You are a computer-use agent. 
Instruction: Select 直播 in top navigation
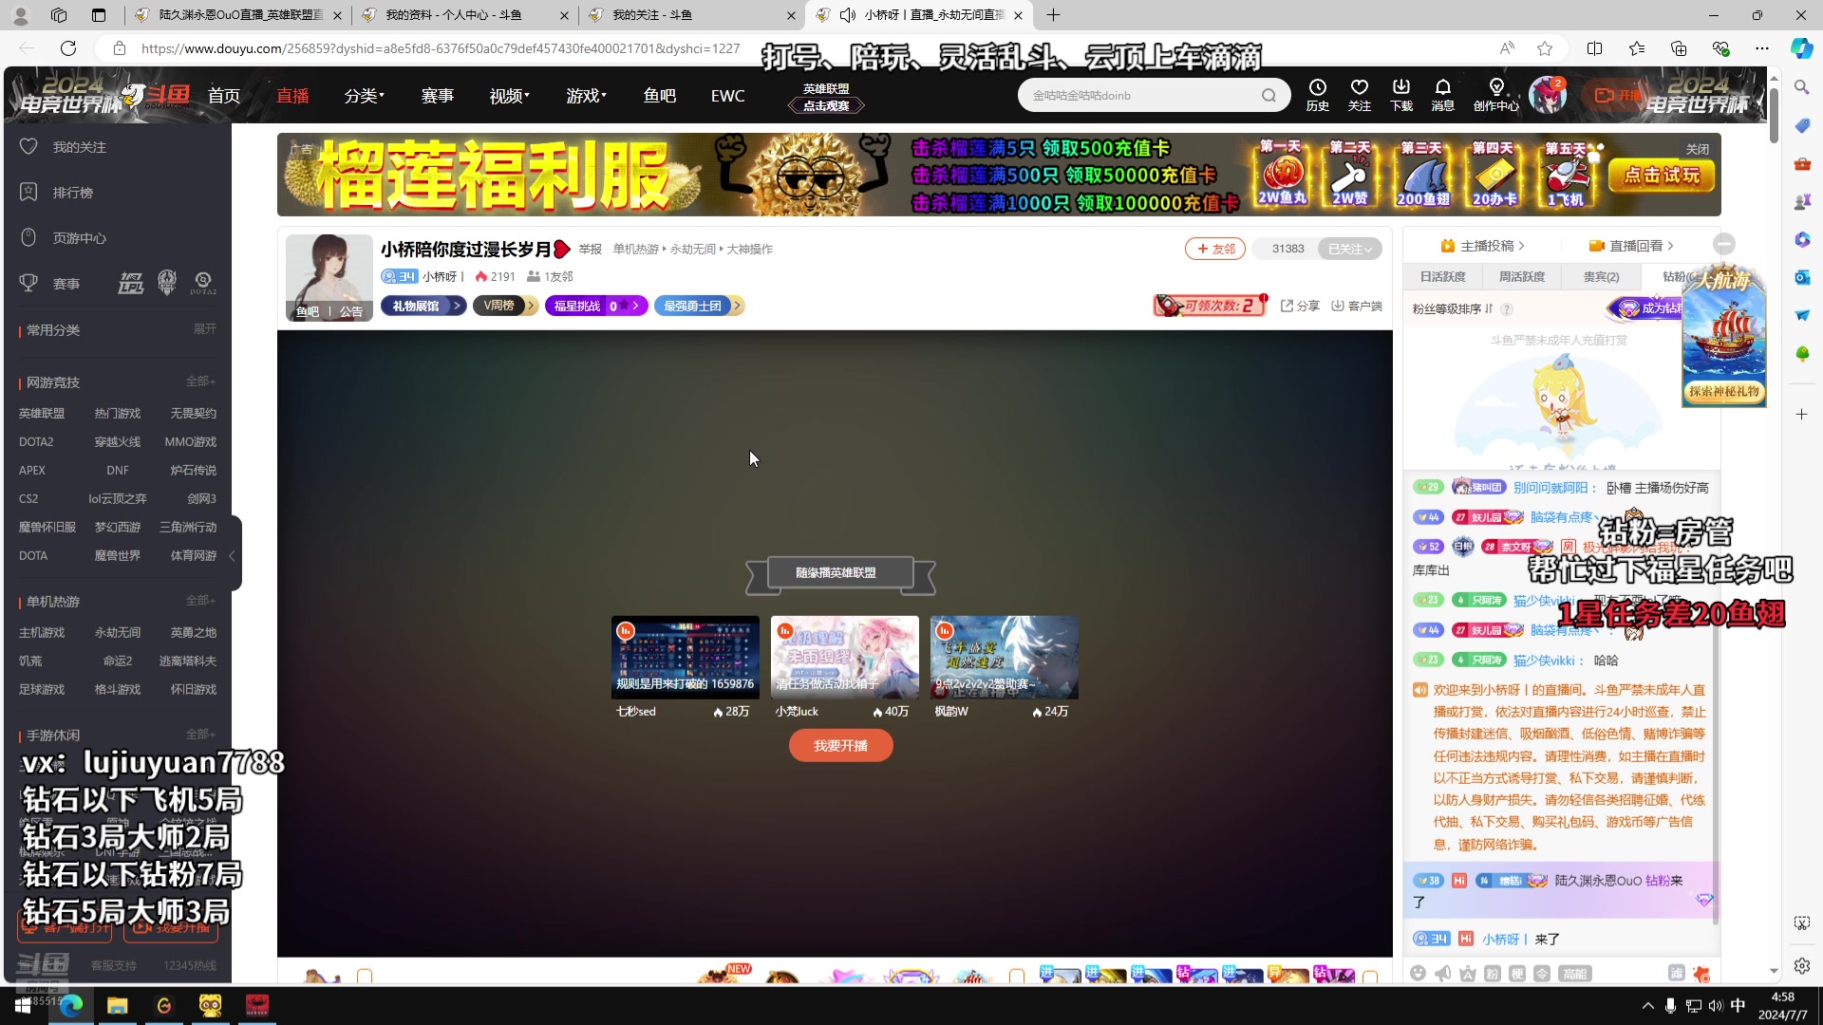pyautogui.click(x=292, y=96)
